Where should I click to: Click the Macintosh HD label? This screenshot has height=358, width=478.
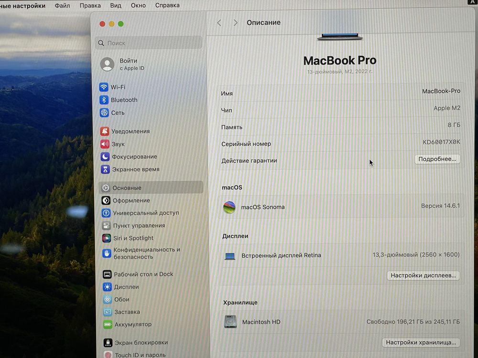tap(261, 322)
